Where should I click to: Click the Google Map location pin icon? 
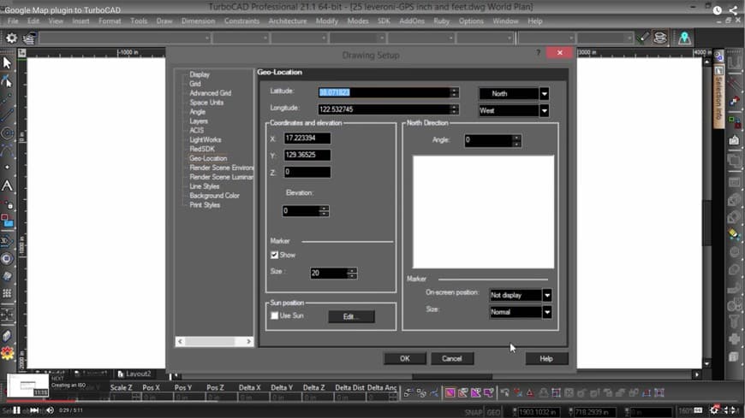[x=684, y=38]
